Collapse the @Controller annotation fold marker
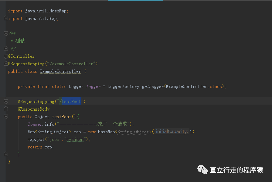Viewport: 272px width, 182px height. coord(6,56)
